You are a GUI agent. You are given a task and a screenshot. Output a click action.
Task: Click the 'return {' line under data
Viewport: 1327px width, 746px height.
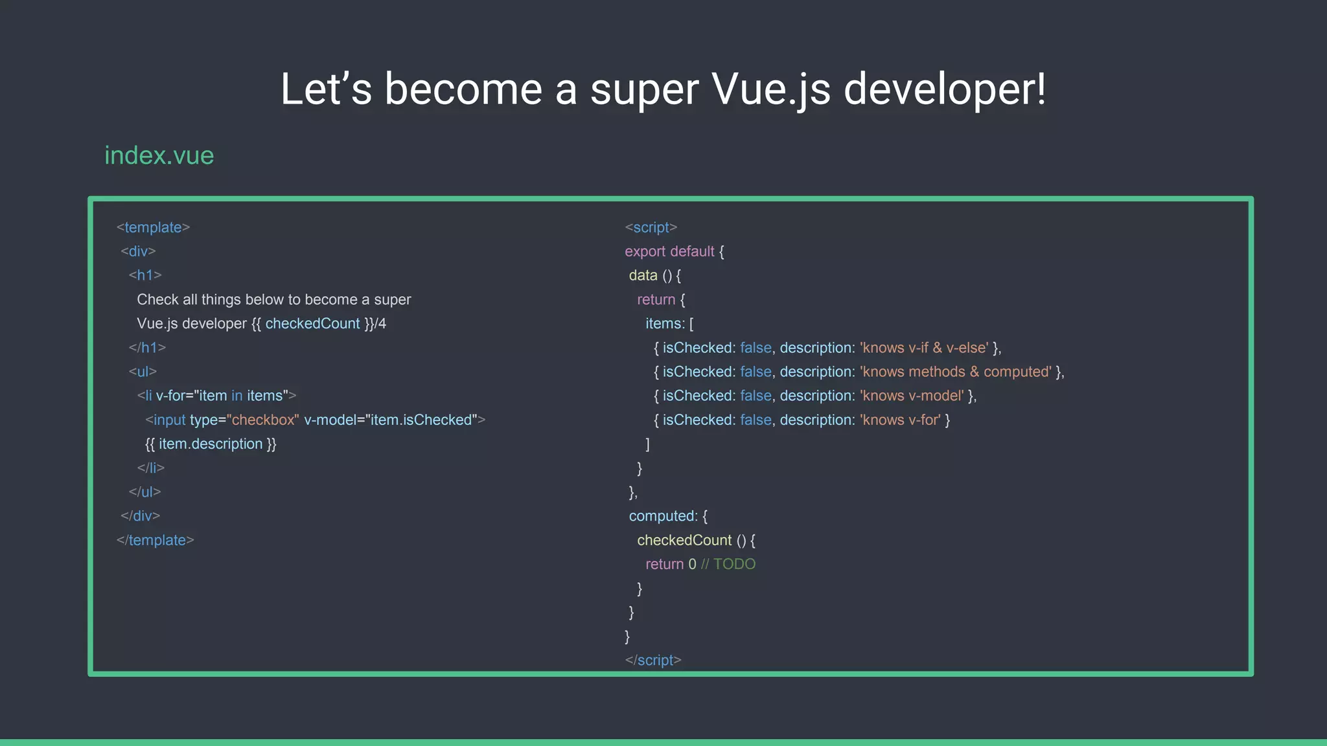click(x=661, y=300)
